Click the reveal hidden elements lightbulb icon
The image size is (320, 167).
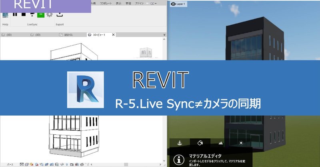[x=67, y=164]
